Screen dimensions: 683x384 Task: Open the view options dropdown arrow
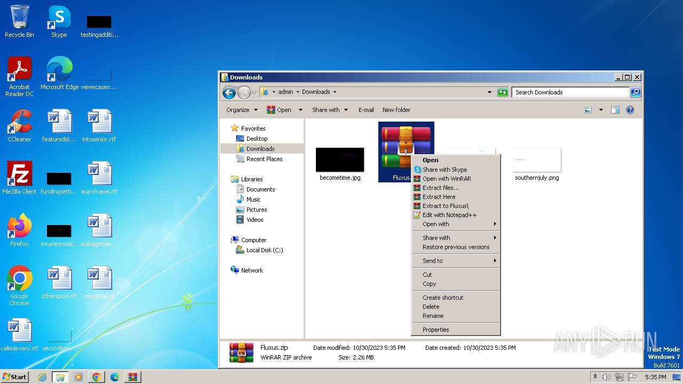point(601,110)
